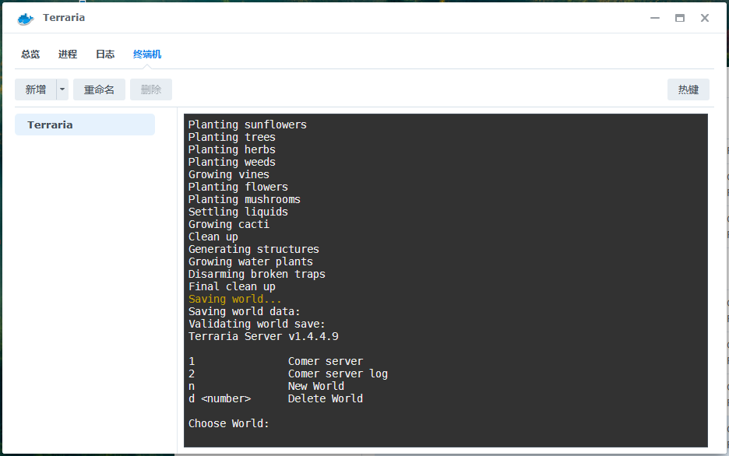Click the 新增 button to create terminal
729x456 pixels.
[x=34, y=89]
